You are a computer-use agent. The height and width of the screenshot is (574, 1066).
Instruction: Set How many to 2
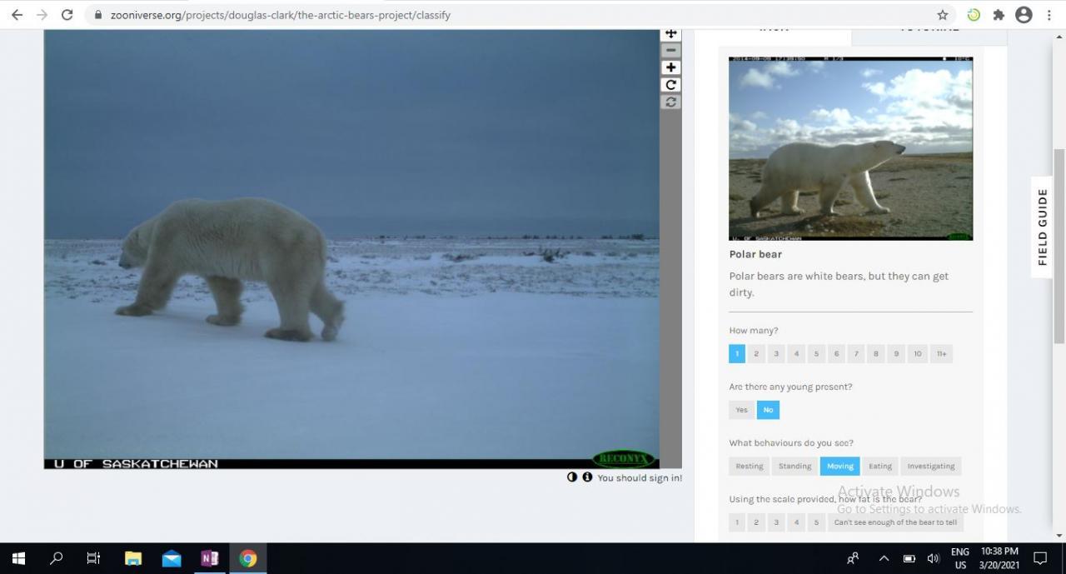[x=756, y=353]
